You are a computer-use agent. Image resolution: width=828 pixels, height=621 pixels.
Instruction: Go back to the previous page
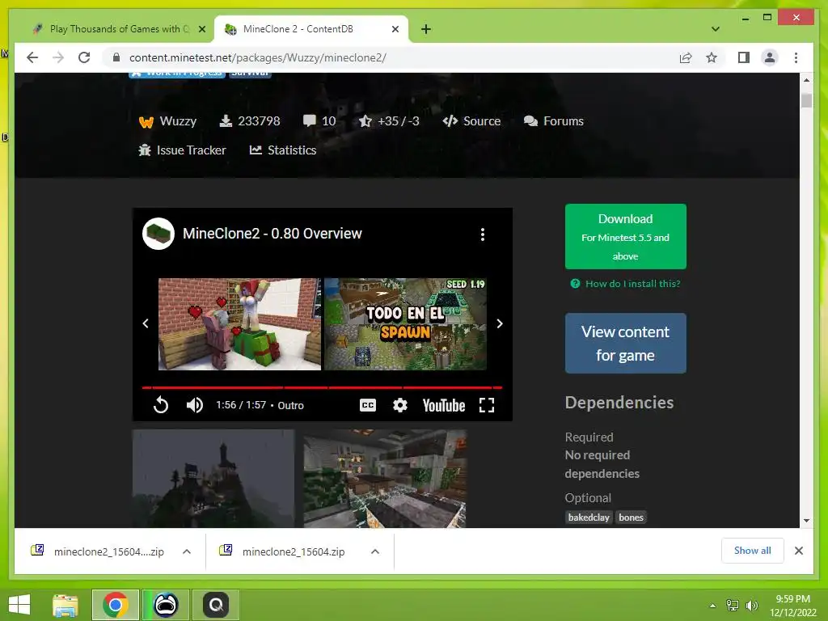tap(32, 57)
